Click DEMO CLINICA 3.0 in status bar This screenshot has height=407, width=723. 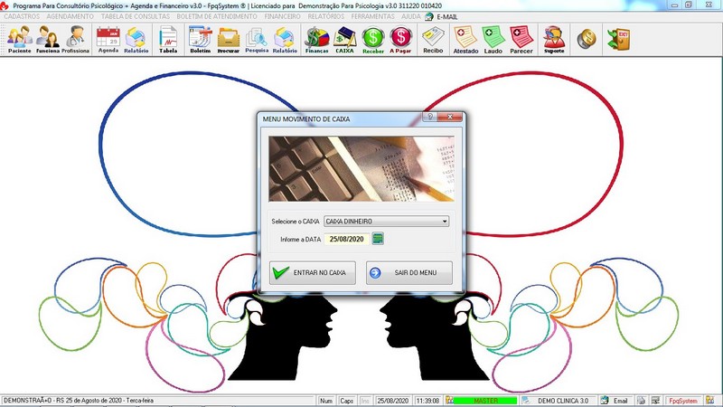tap(563, 401)
